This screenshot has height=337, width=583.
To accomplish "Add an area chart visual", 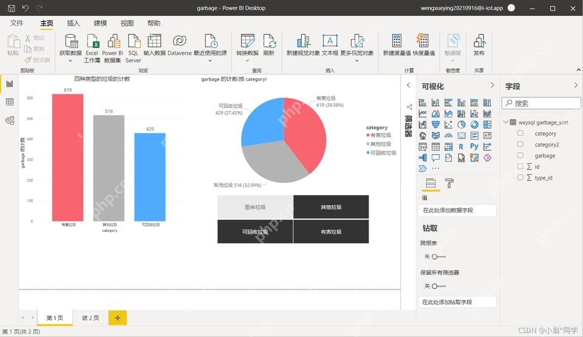I will point(435,114).
